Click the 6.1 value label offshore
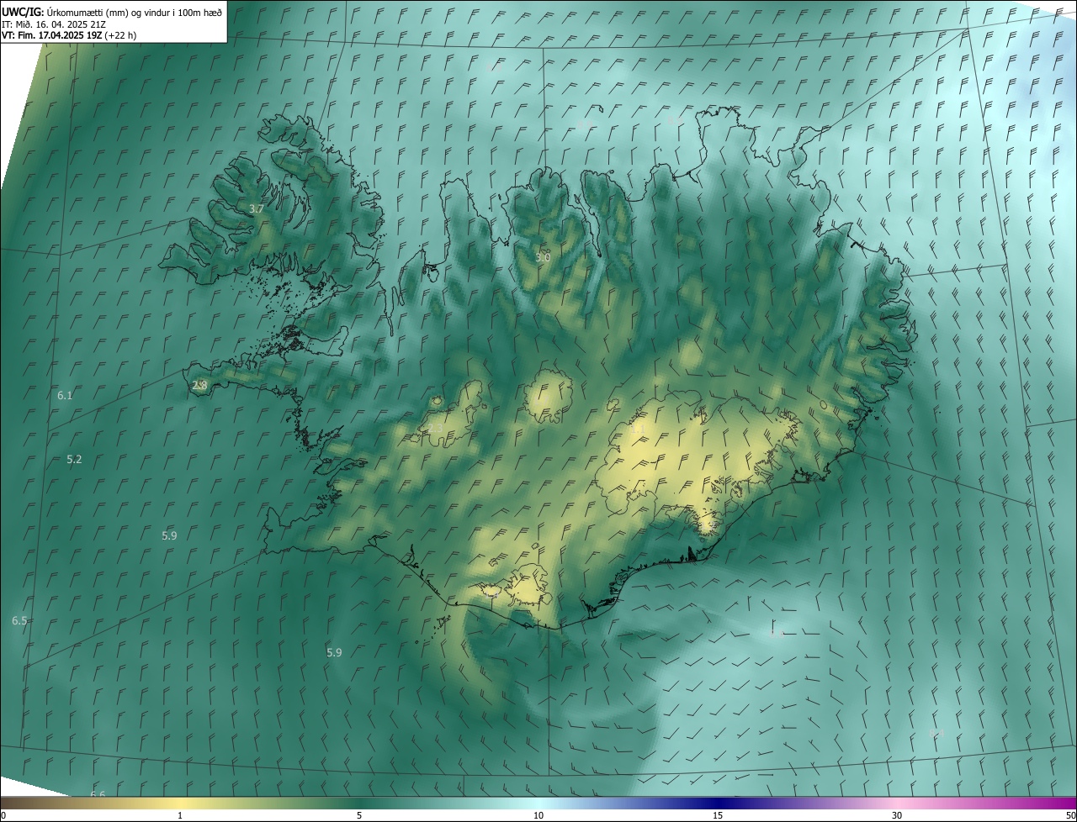Viewport: 1077px width, 822px height. 65,395
